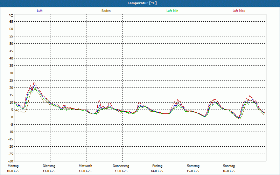The width and height of the screenshot is (280, 175).
Task: Click the -5 y-axis value
Action: coord(12,125)
